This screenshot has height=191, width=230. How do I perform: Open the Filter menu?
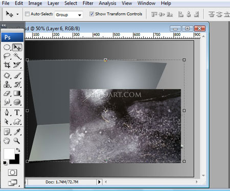[88, 3]
